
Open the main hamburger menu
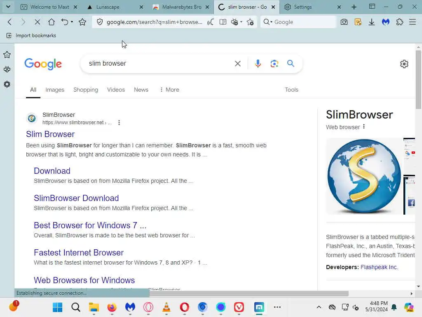tap(413, 22)
